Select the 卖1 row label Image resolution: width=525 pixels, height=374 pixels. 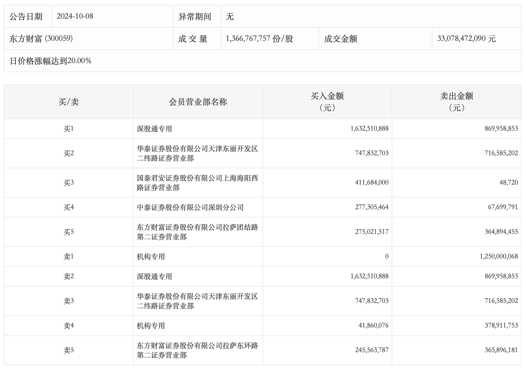(x=69, y=256)
